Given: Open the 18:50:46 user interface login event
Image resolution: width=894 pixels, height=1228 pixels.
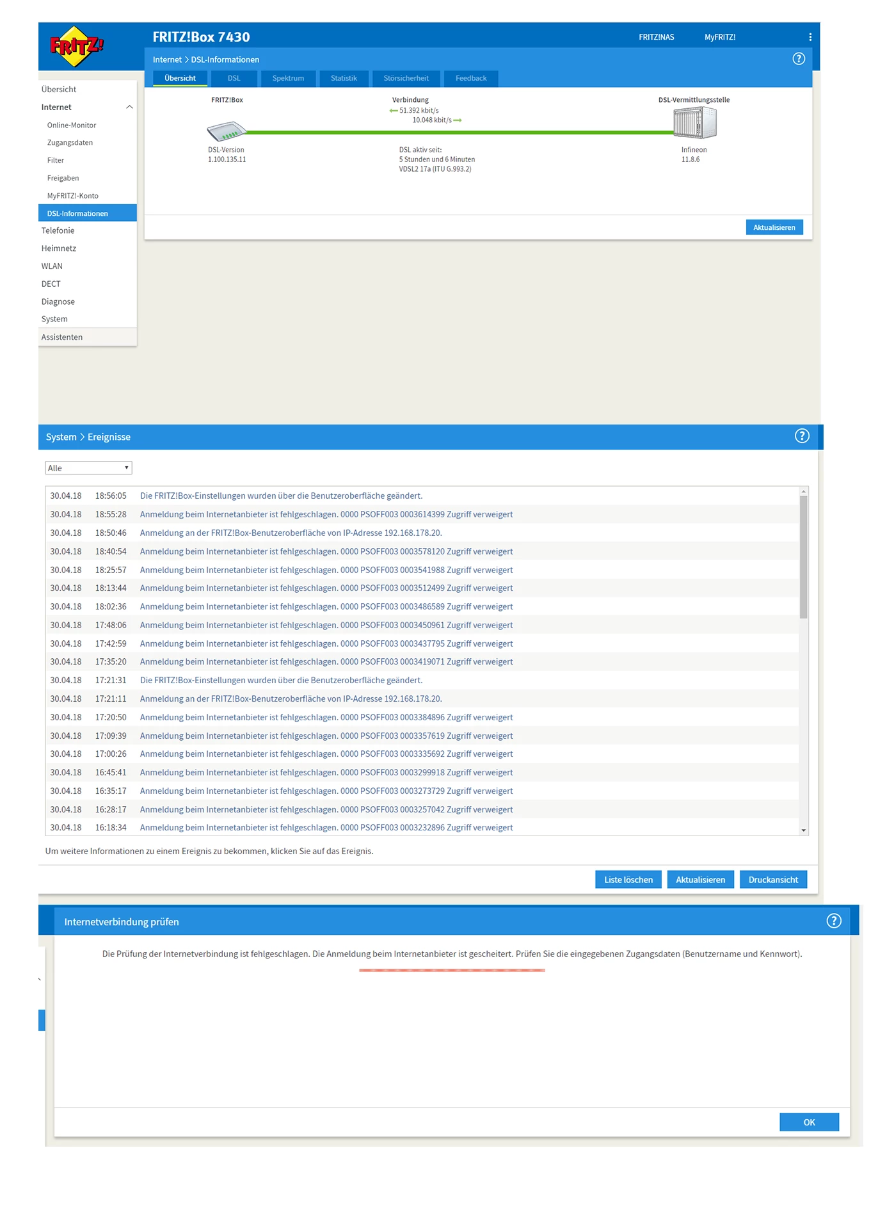Looking at the screenshot, I should (x=422, y=533).
